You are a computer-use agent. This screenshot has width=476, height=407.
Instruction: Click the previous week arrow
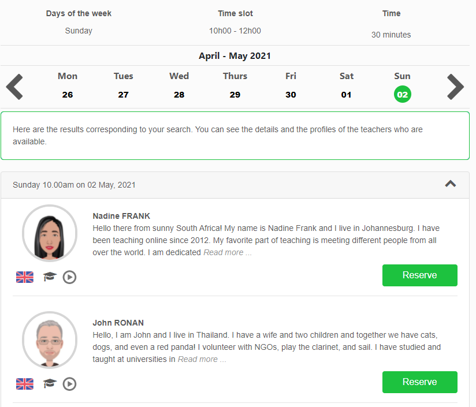pyautogui.click(x=14, y=87)
